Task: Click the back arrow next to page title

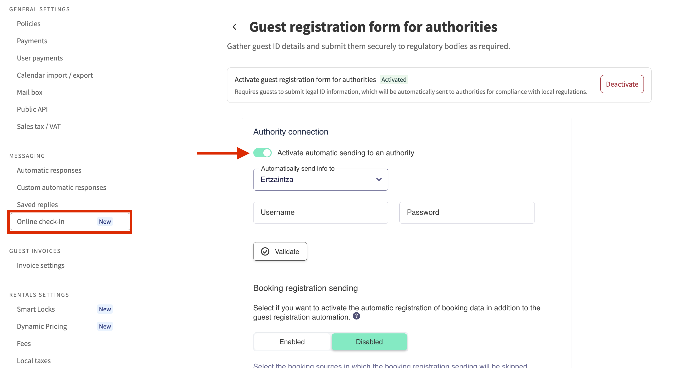Action: click(x=235, y=27)
